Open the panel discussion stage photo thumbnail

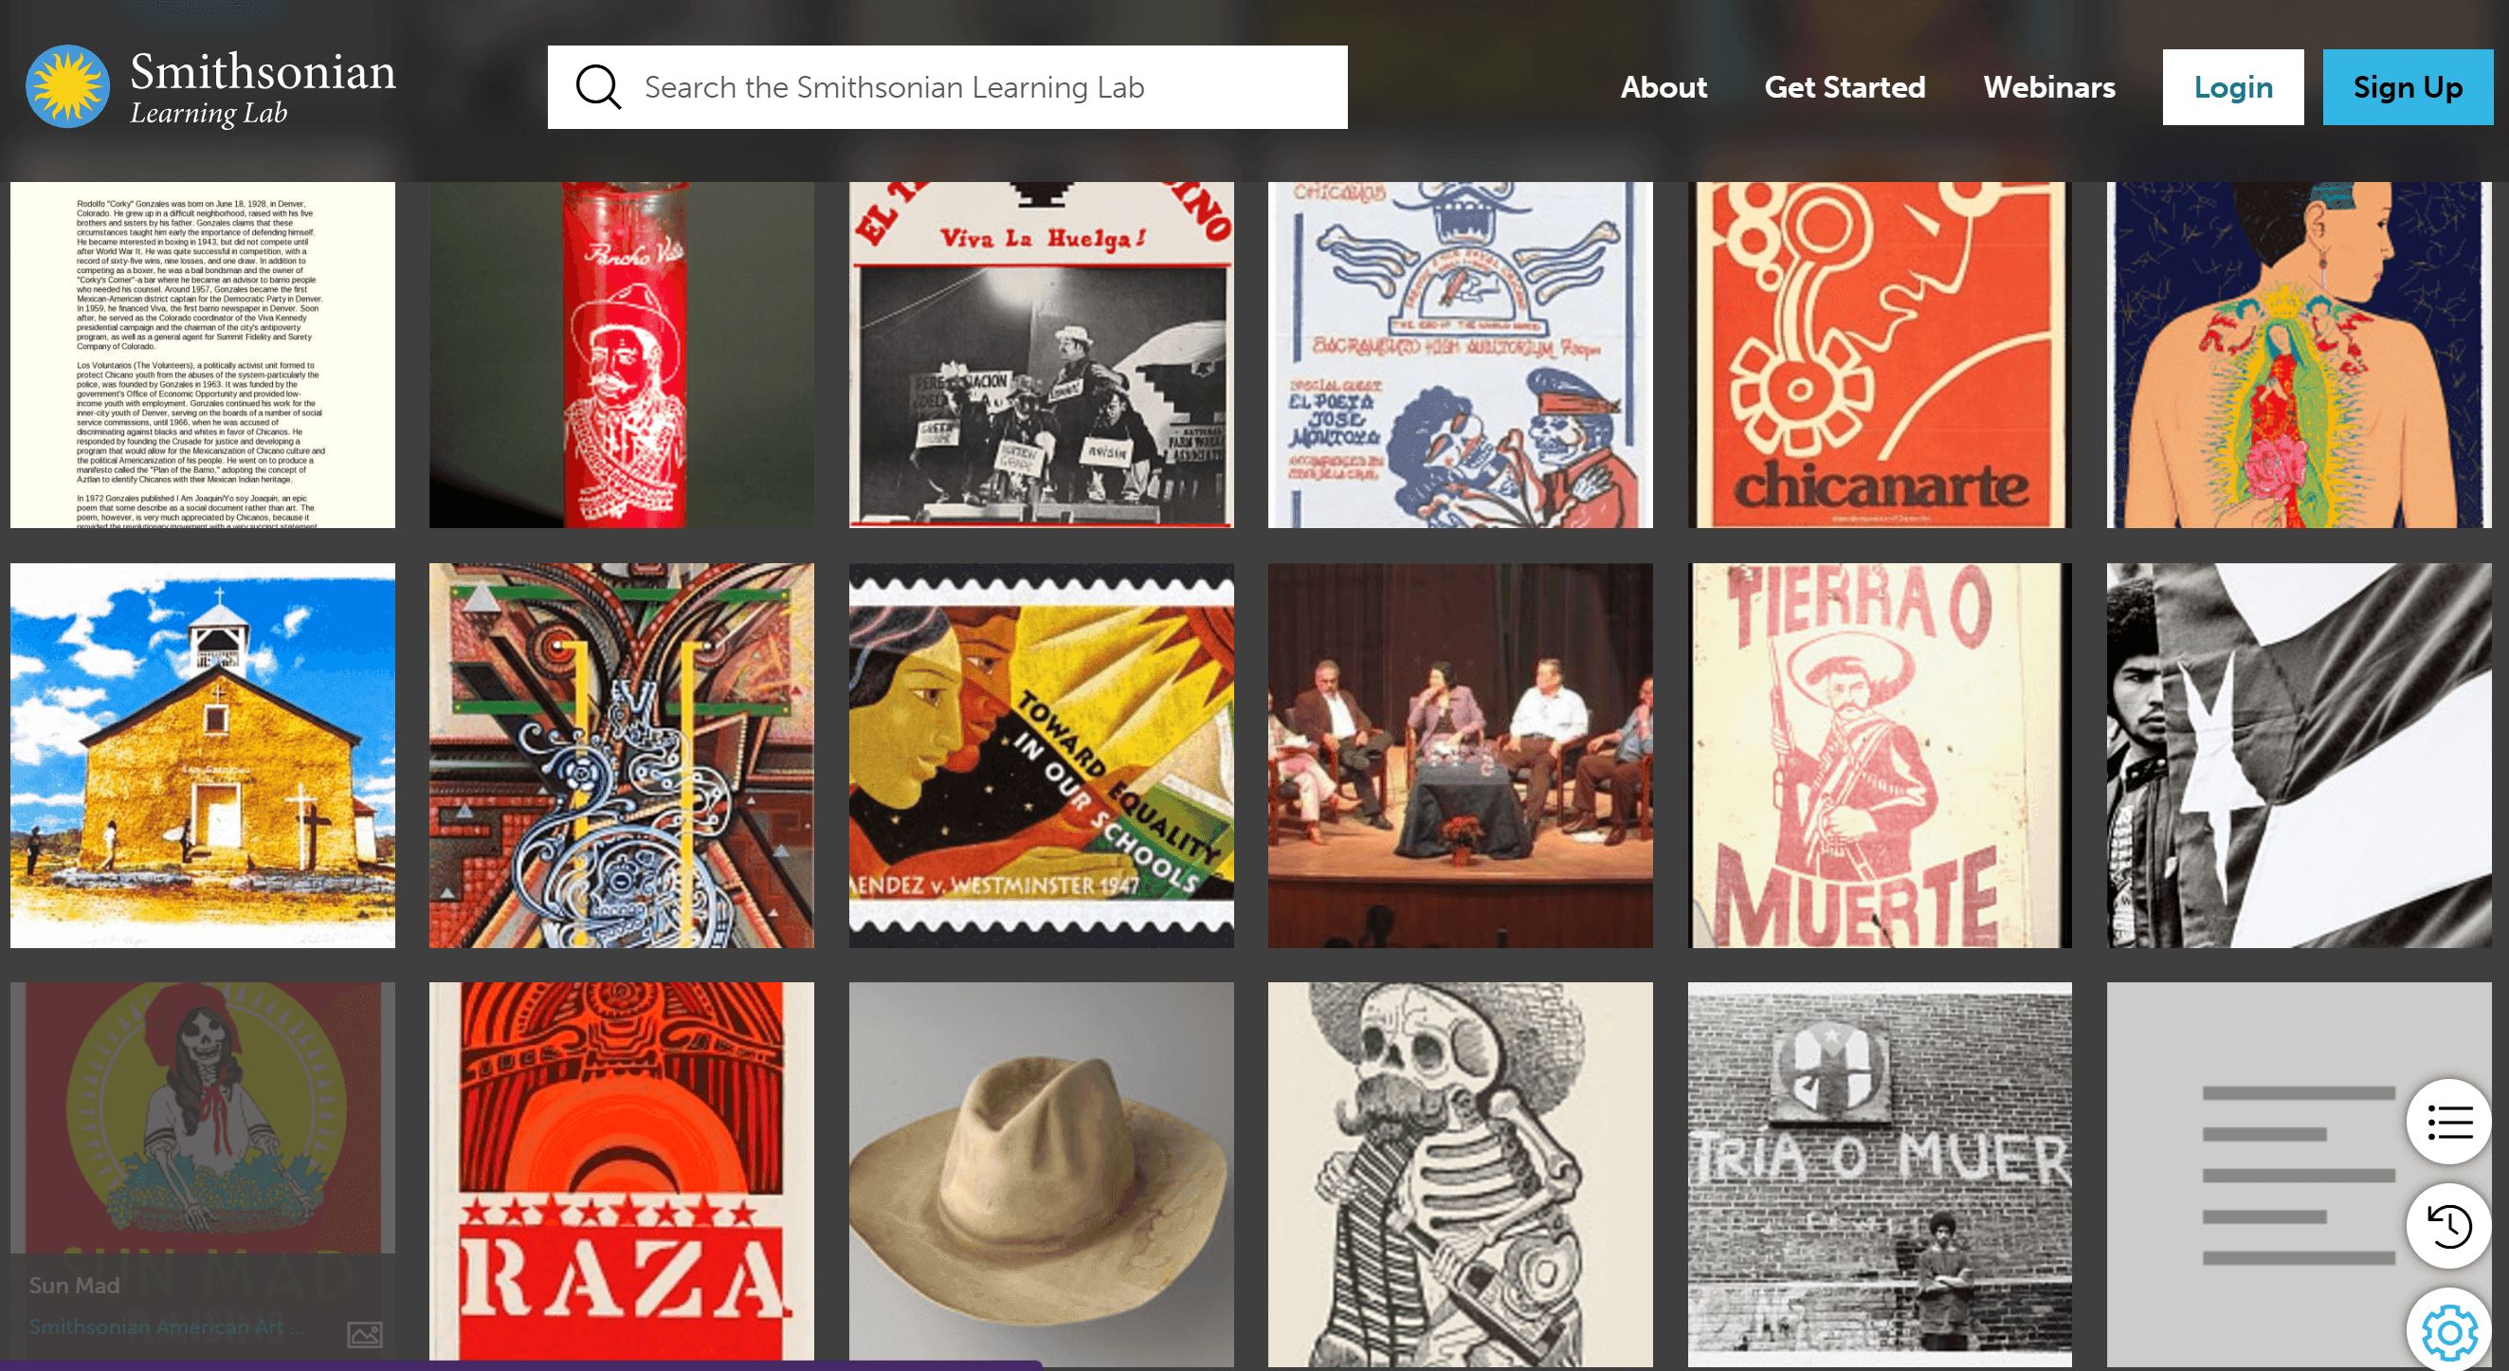point(1460,755)
